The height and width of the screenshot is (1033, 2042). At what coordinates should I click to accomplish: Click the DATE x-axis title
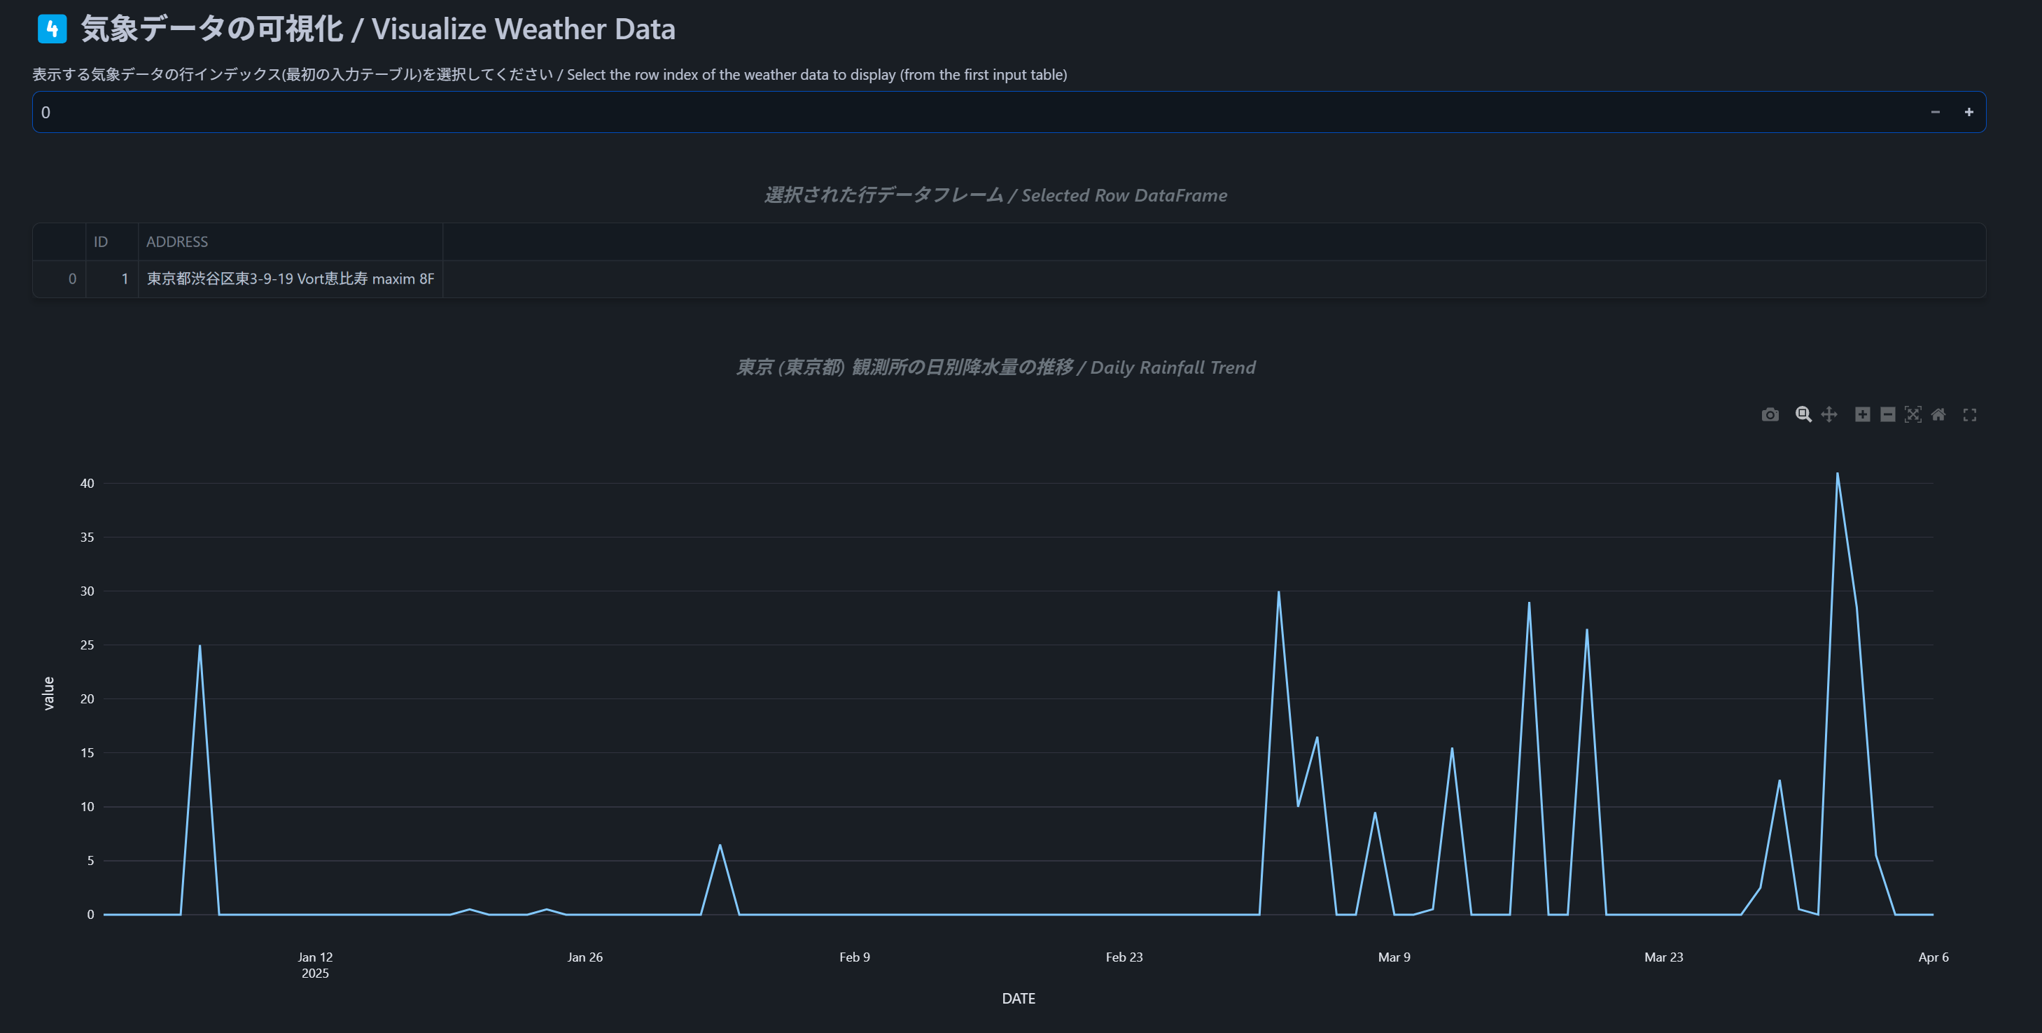tap(1019, 998)
